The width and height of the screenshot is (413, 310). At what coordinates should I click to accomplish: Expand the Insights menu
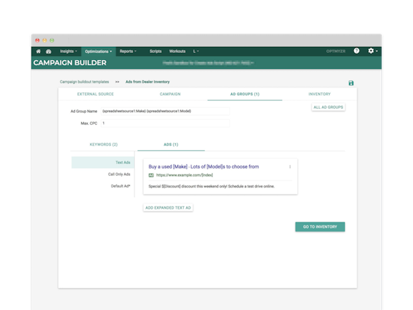[x=68, y=51]
